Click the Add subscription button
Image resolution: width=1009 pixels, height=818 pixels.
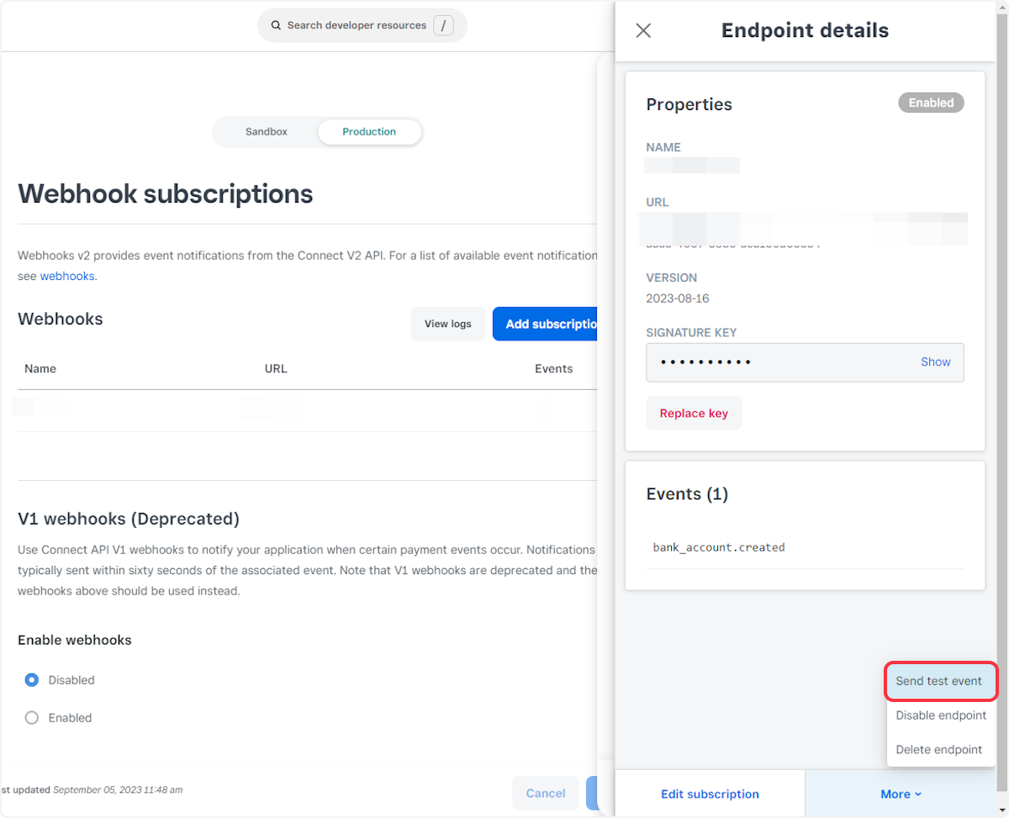[547, 324]
